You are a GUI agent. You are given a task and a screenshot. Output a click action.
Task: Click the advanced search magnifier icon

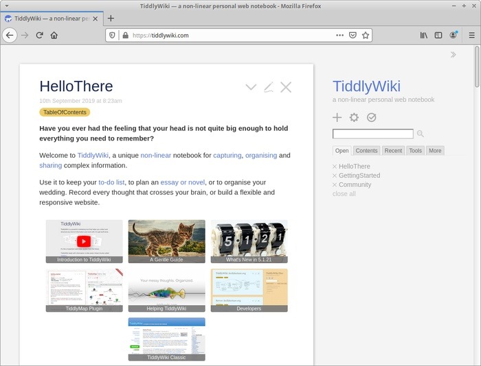pos(421,134)
